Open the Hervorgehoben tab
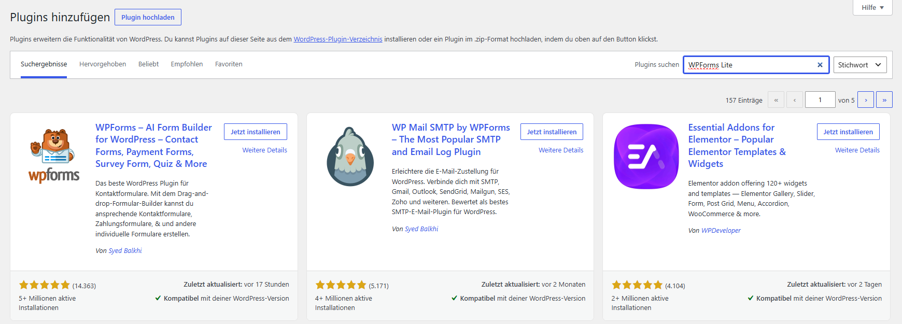 pyautogui.click(x=103, y=64)
